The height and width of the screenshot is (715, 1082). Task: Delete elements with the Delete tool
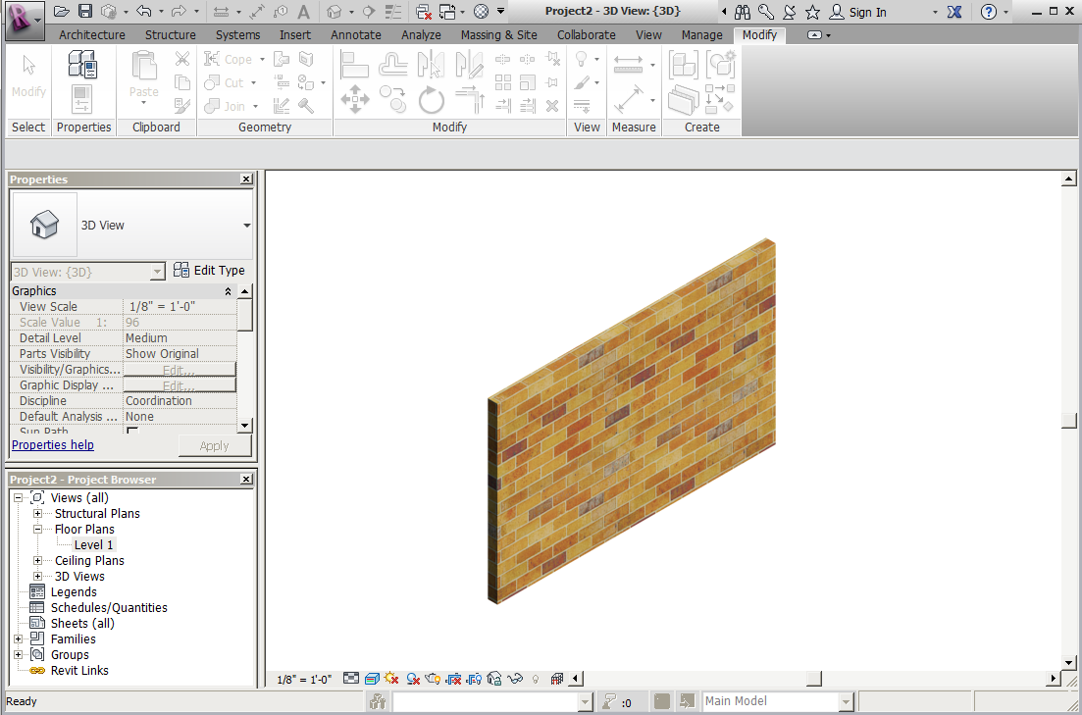[552, 106]
